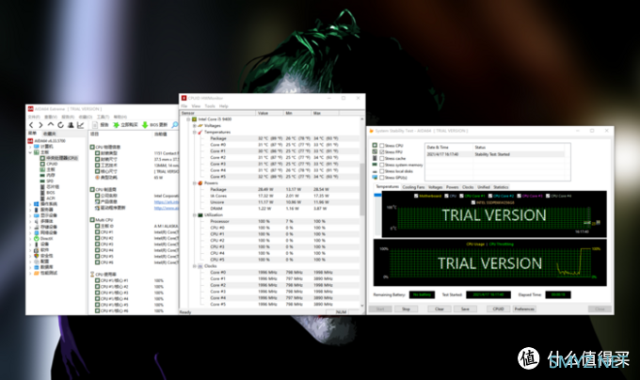The height and width of the screenshot is (380, 640).
Task: Open Preferences in Stability Test
Action: pos(524,309)
